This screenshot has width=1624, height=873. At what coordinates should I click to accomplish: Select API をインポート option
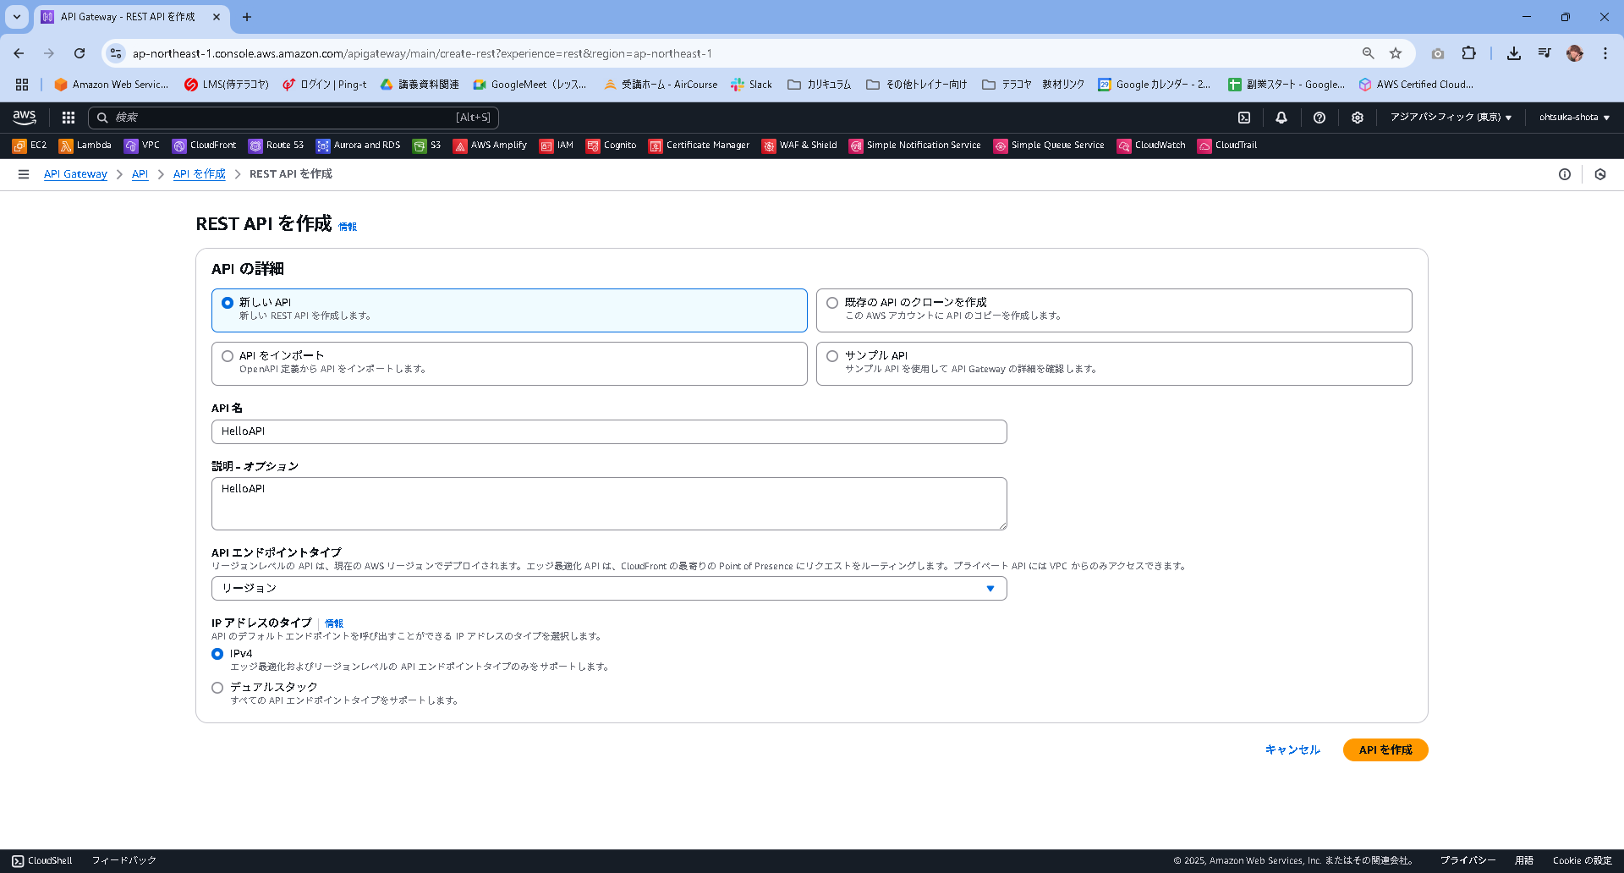(228, 355)
